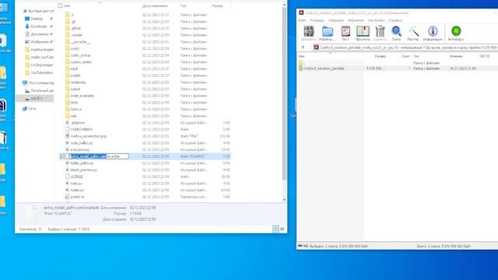Sort Explorer by Date modified column
498x280 pixels.
pos(155,5)
